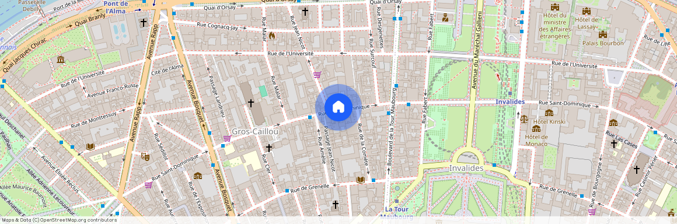Select the church cross below Quai d'Orsay
Viewport: 677px width, 224px height.
coord(305,12)
